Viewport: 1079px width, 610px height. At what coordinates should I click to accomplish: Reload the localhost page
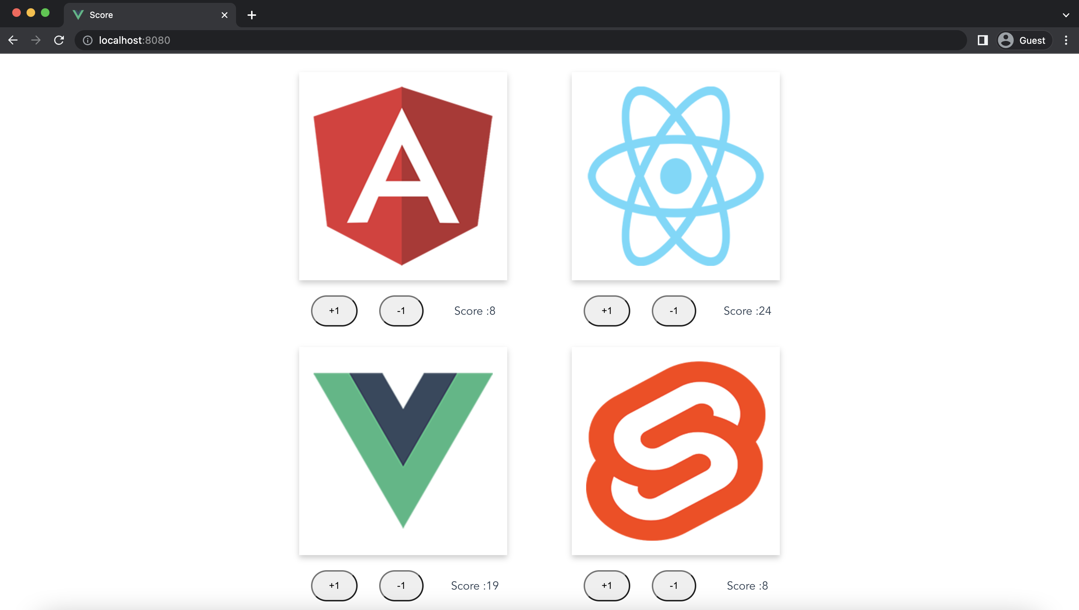coord(59,40)
